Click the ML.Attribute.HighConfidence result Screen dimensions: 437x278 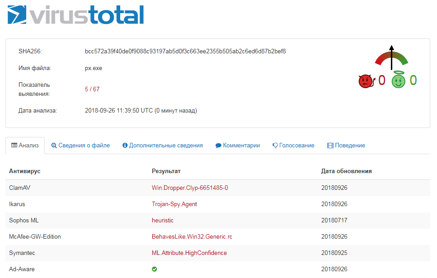[x=189, y=253]
